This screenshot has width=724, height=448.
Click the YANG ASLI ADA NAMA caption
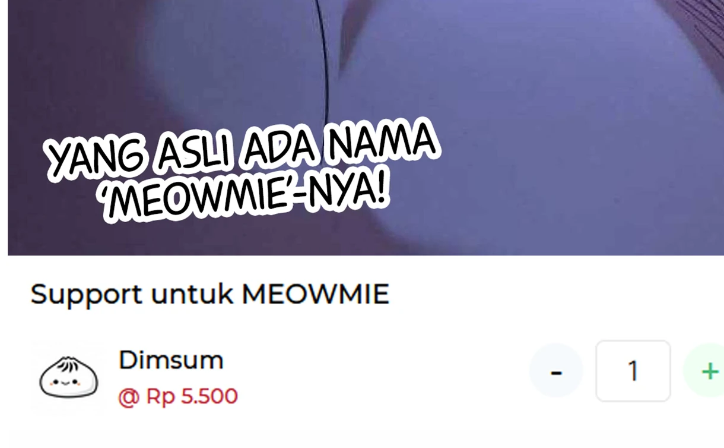click(242, 150)
